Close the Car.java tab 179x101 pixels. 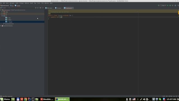[62, 8]
